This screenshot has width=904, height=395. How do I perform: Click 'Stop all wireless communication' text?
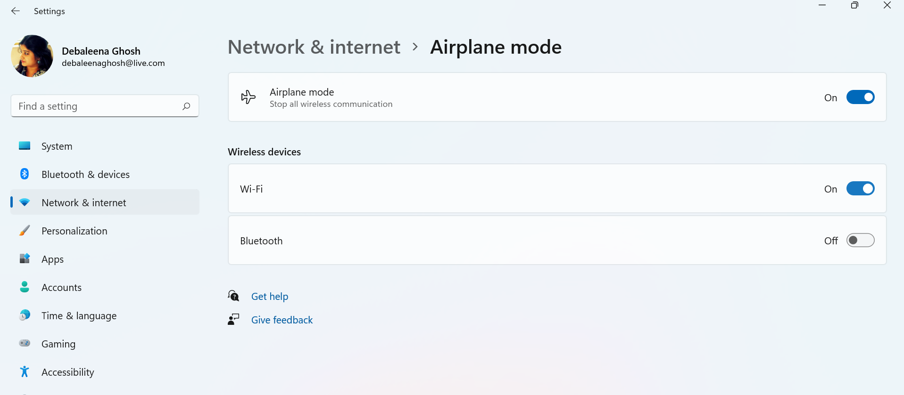point(331,104)
